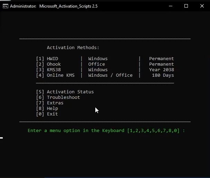
Task: Click the blinking text cursor at left edge
Action: point(1,138)
